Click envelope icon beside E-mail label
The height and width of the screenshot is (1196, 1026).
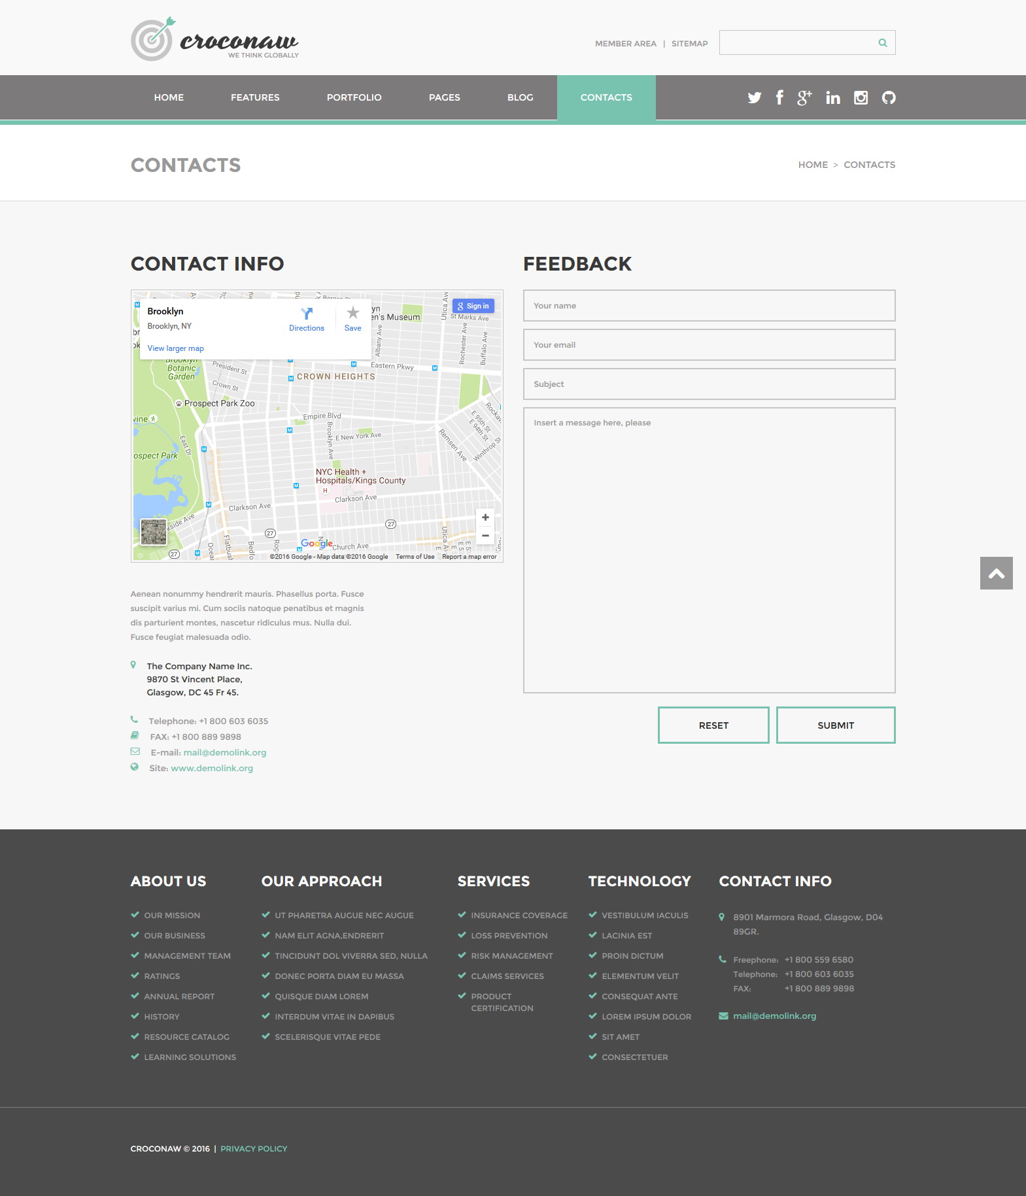point(135,751)
